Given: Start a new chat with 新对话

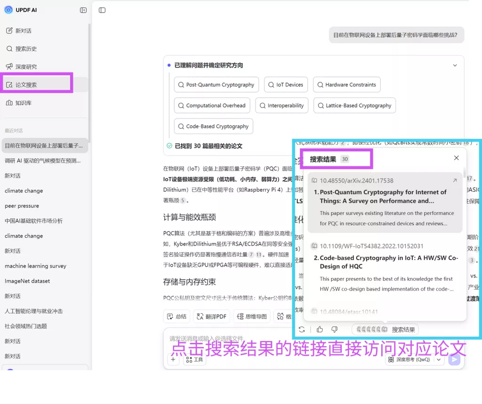Looking at the screenshot, I should point(23,31).
